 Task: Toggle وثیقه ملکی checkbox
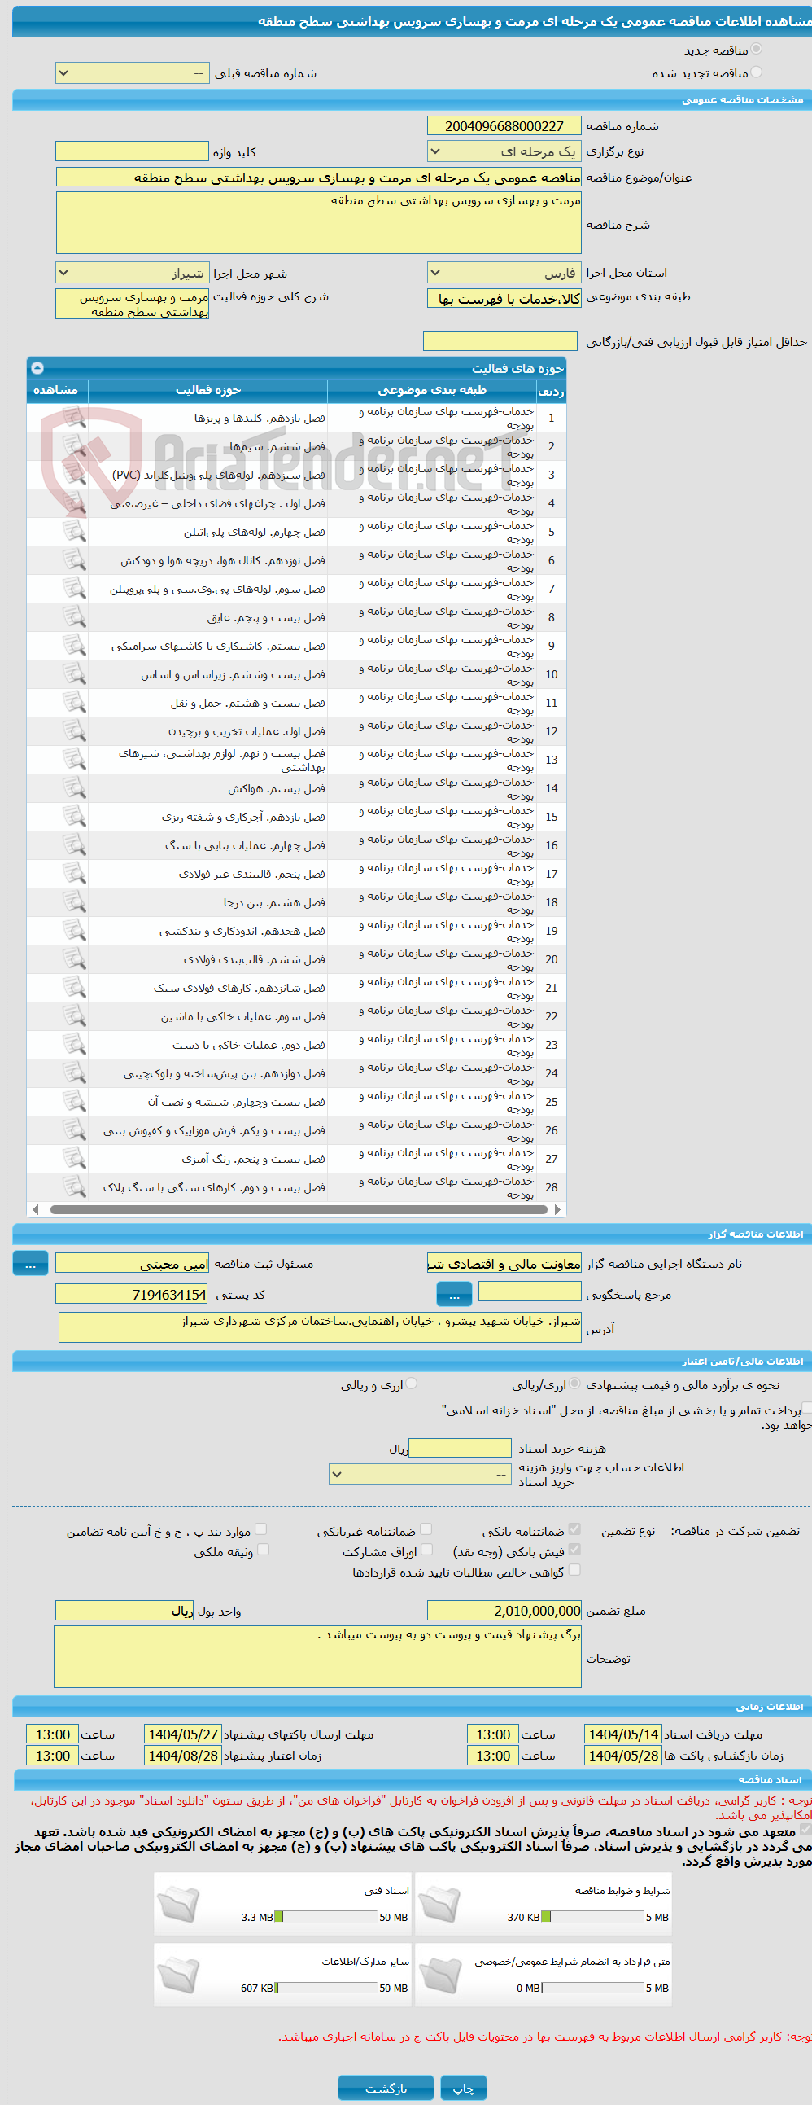tap(263, 1550)
